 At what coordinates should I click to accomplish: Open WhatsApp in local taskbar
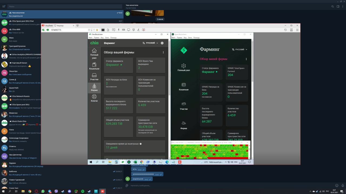click(43, 191)
